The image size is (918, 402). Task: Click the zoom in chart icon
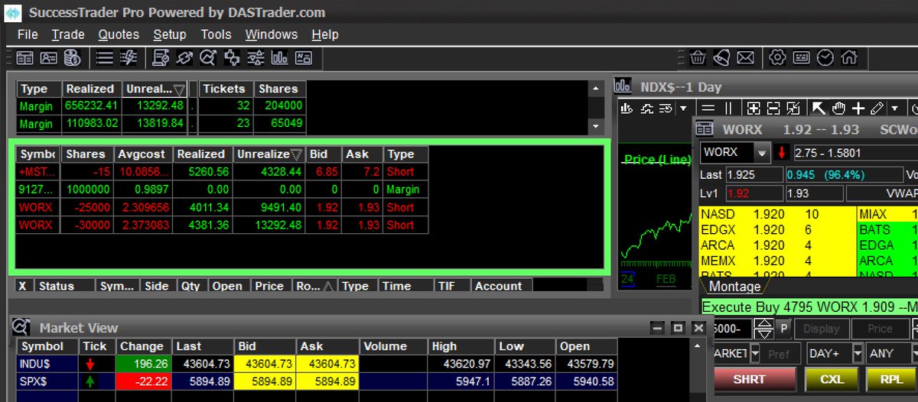(x=754, y=109)
